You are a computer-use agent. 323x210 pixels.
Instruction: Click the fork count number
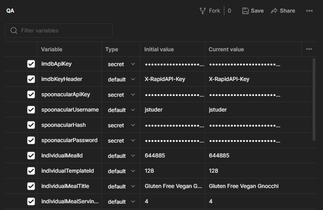[x=229, y=11]
